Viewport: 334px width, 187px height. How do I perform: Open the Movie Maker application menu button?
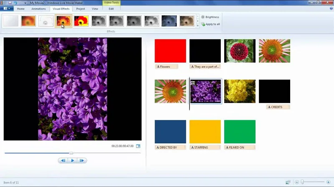coord(7,8)
